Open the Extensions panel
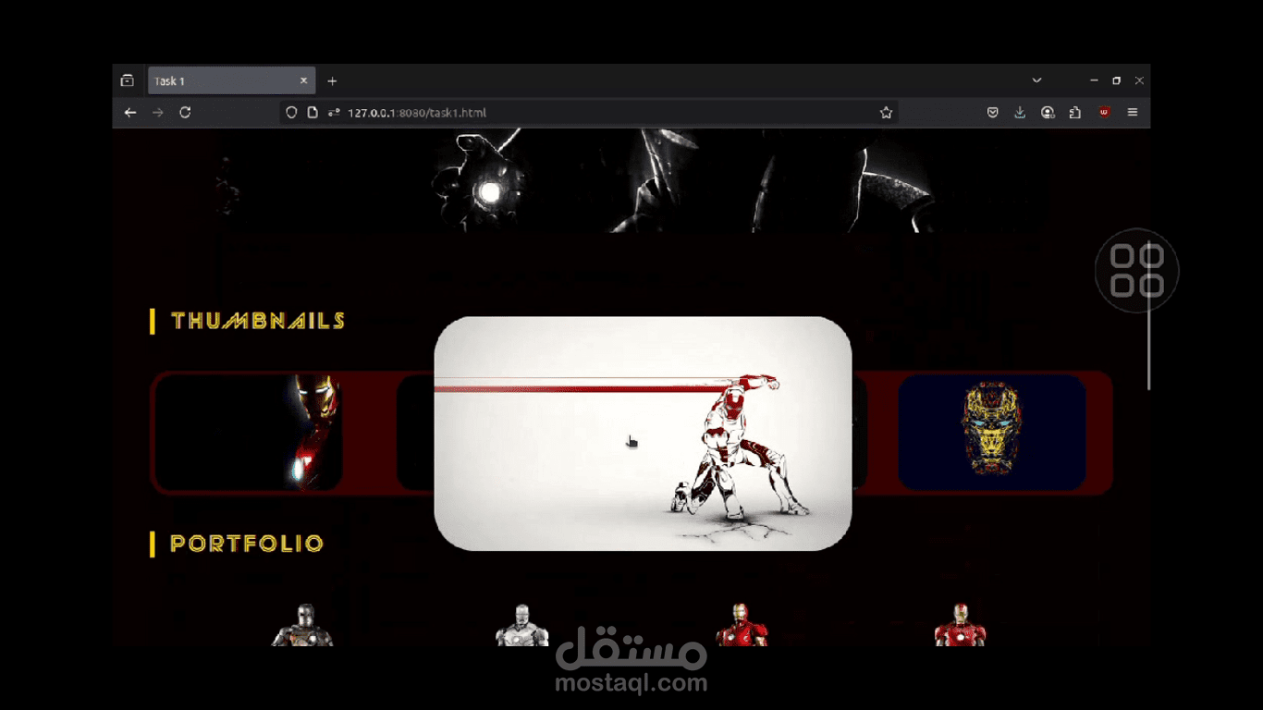The width and height of the screenshot is (1263, 710). point(1074,113)
